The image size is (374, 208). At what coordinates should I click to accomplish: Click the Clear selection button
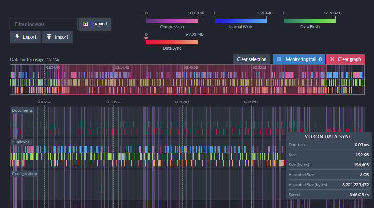(252, 59)
